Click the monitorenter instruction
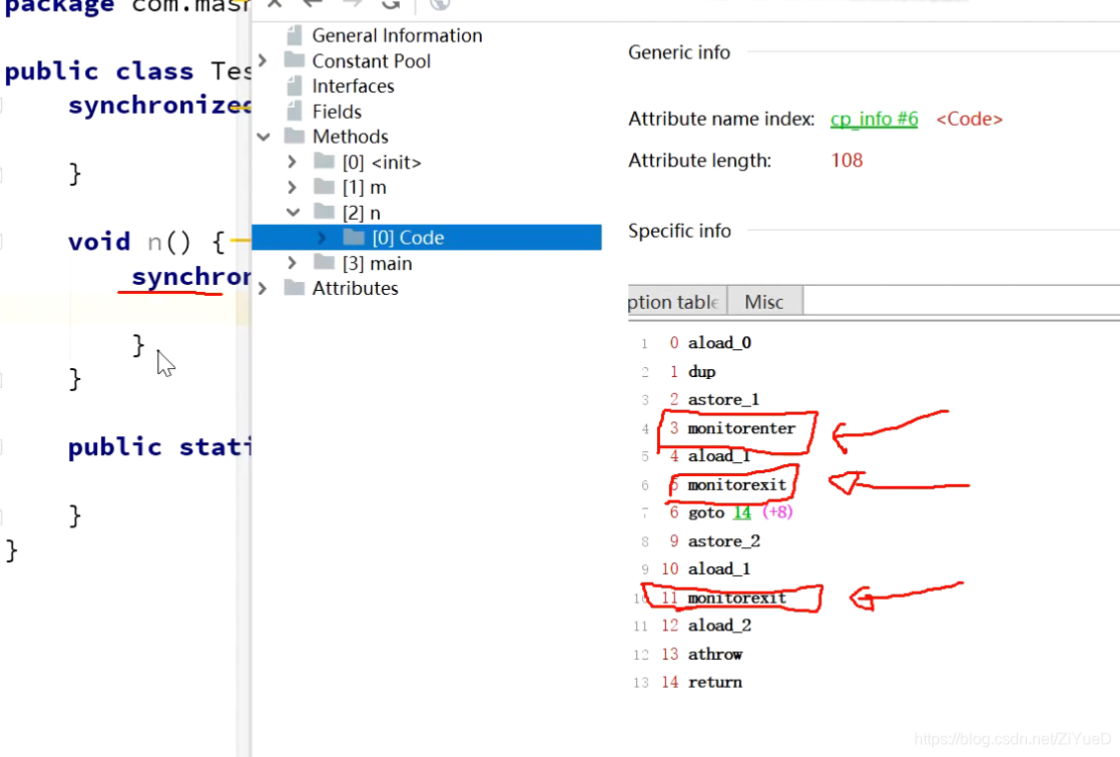This screenshot has width=1120, height=757. (x=741, y=428)
